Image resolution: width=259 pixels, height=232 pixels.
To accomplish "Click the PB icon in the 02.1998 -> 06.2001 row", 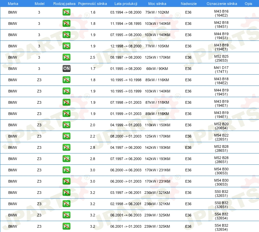I will point(66,204).
